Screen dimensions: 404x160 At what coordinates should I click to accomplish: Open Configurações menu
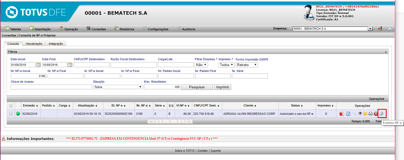[x=156, y=29]
